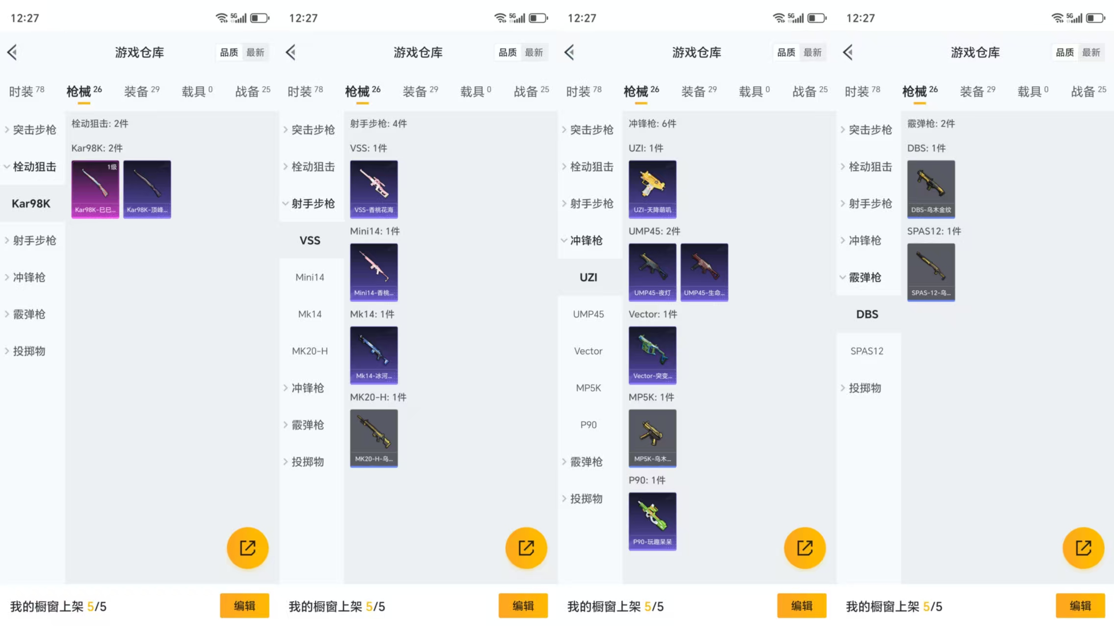Open the Kar98K pink level-1 skin thumbnail
Viewport: 1114px width, 626px height.
pyautogui.click(x=95, y=189)
